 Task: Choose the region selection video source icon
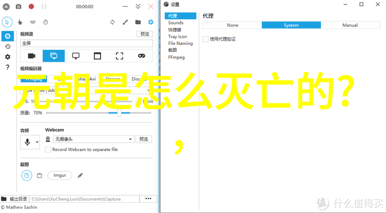tap(119, 56)
